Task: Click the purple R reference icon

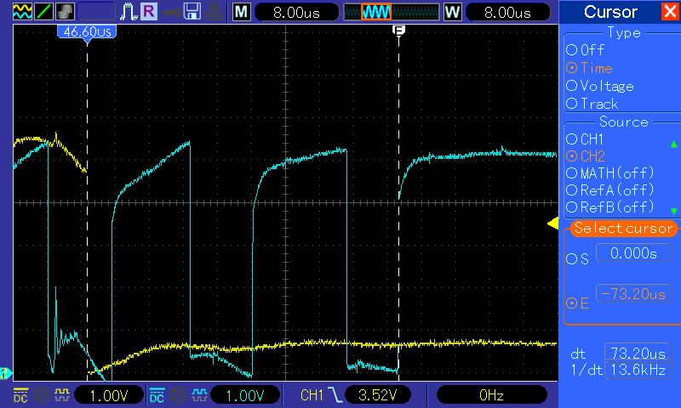Action: tap(149, 12)
